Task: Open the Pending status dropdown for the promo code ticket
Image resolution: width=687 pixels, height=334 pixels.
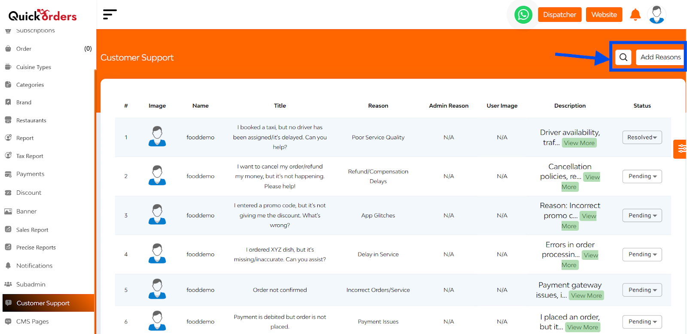Action: [x=642, y=215]
